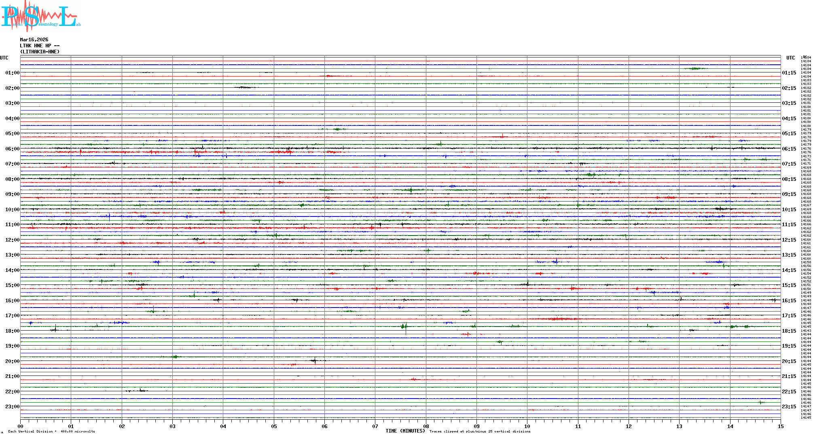This screenshot has height=437, width=813.
Task: Click the Each Vertical Division 400.00 microvolts note
Action: [x=51, y=431]
